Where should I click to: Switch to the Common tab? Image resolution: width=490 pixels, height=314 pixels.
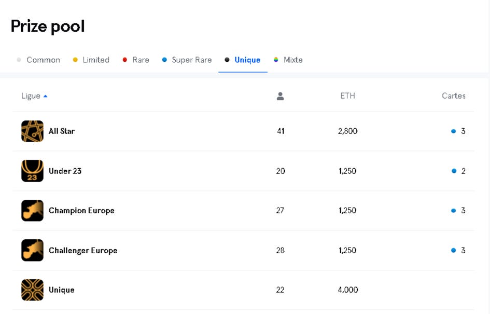point(38,60)
